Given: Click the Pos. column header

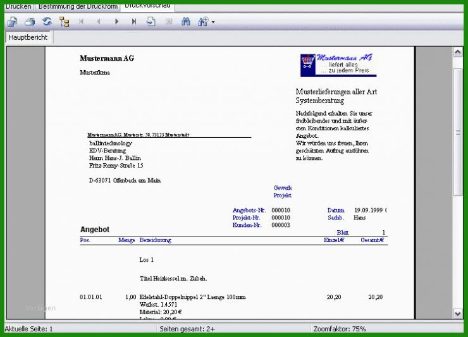Looking at the screenshot, I should click(x=85, y=240).
